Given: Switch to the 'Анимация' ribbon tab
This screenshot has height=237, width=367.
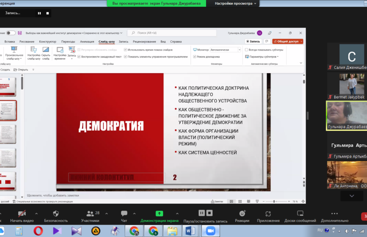Looking at the screenshot, I should (87, 42).
